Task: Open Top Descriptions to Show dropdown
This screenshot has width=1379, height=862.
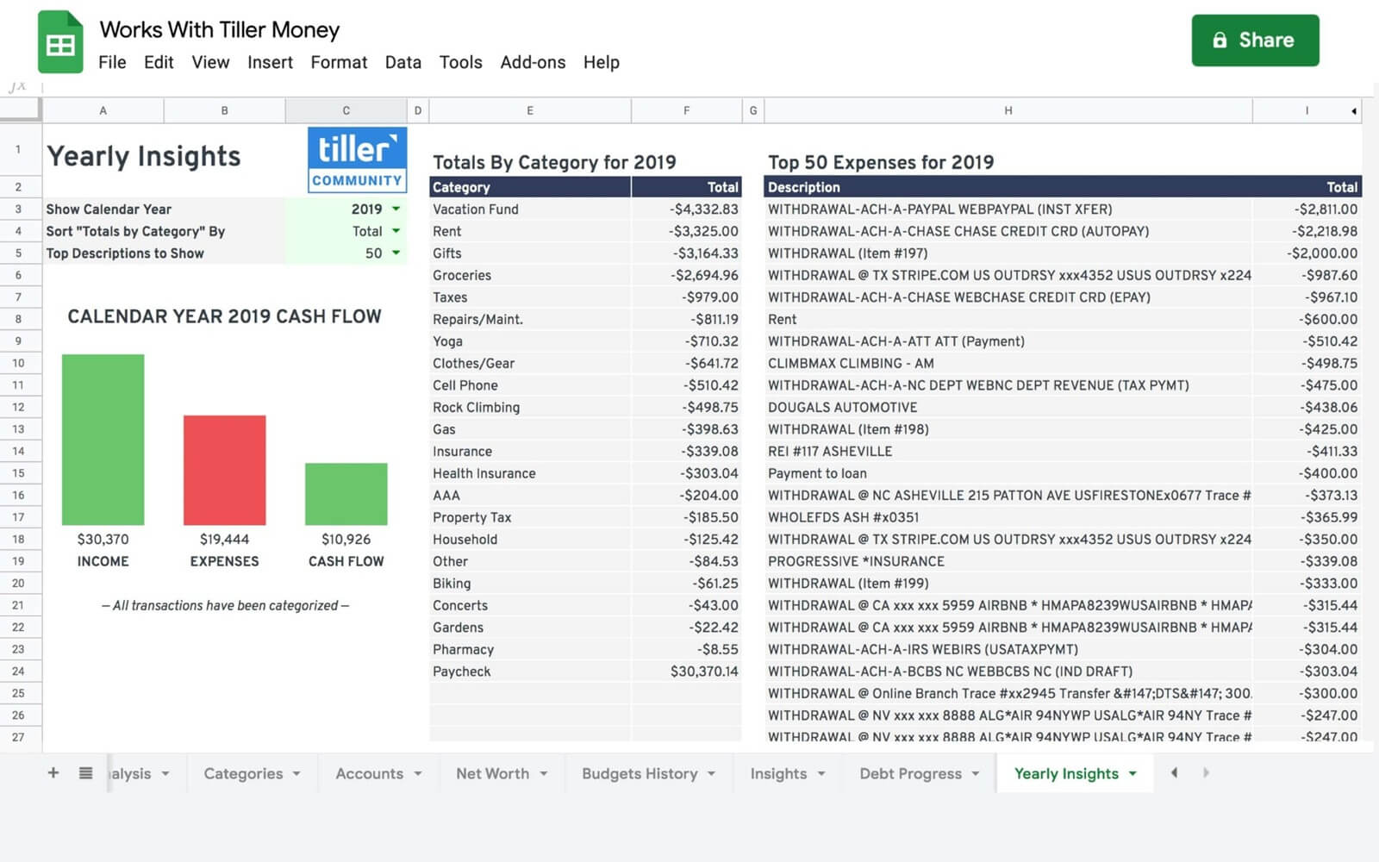Action: pyautogui.click(x=396, y=253)
